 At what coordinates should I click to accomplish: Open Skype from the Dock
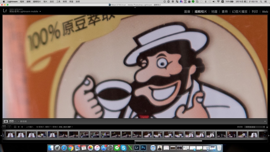[123, 148]
